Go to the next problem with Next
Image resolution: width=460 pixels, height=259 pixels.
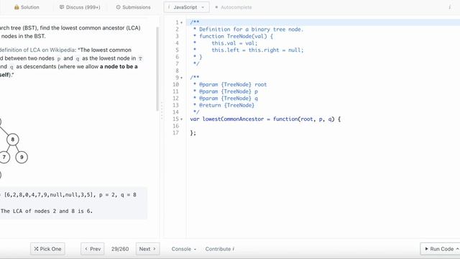147,249
